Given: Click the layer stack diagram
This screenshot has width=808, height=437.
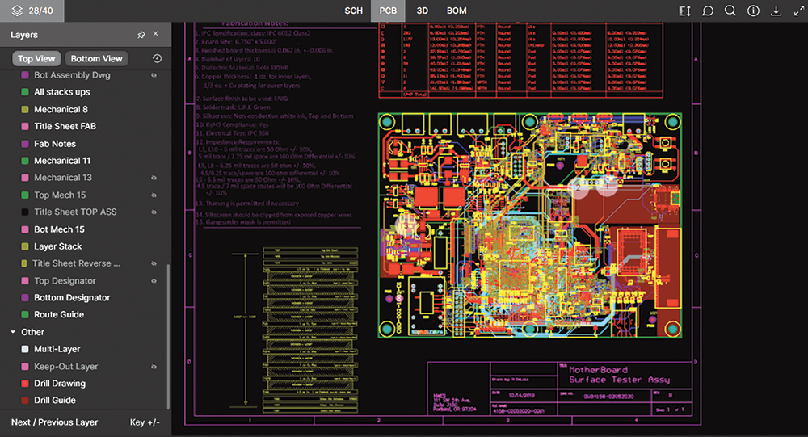Looking at the screenshot, I should tap(309, 330).
